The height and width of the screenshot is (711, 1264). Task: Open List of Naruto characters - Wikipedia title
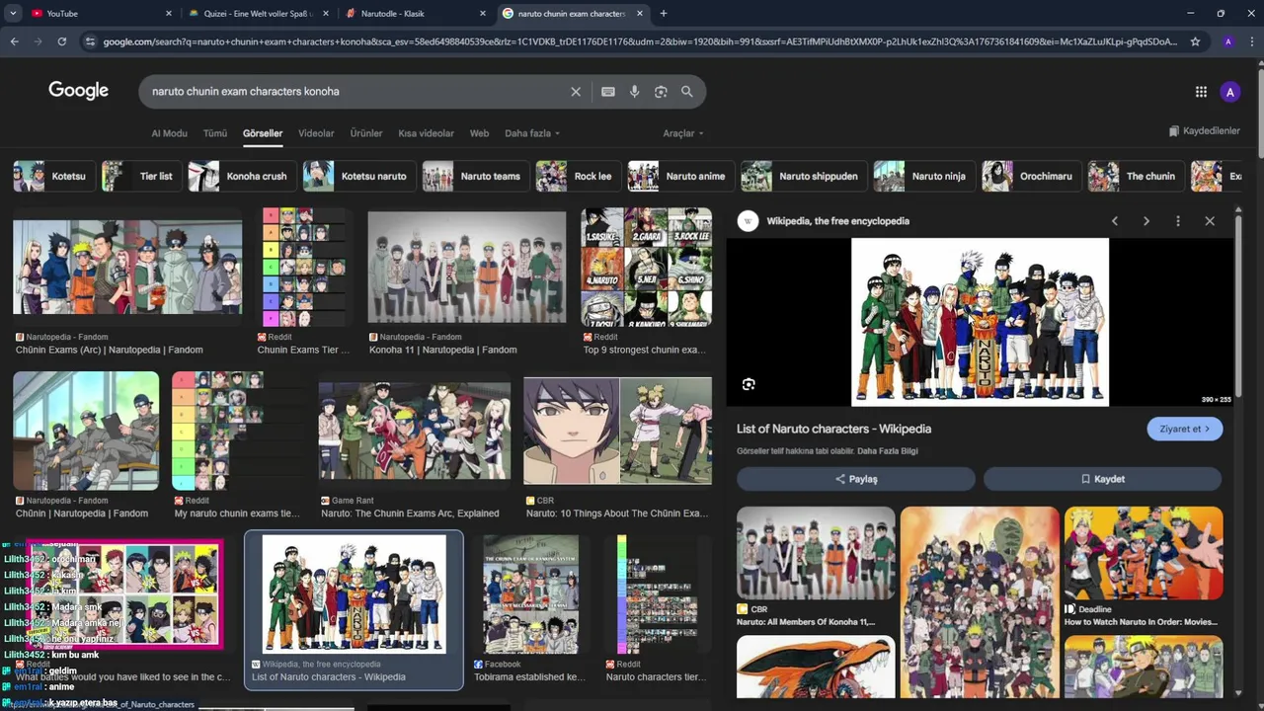[833, 429]
